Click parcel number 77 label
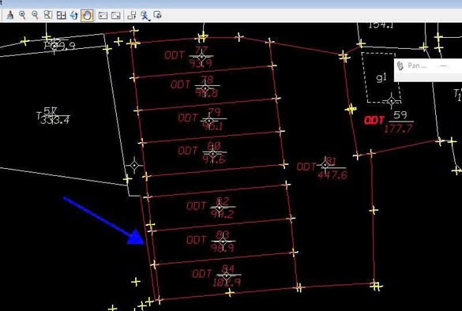 pyautogui.click(x=201, y=51)
